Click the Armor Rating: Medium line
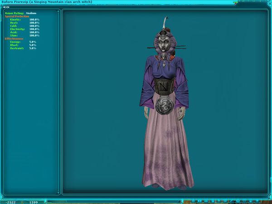Screen dimensions: 272x204 tap(21, 14)
